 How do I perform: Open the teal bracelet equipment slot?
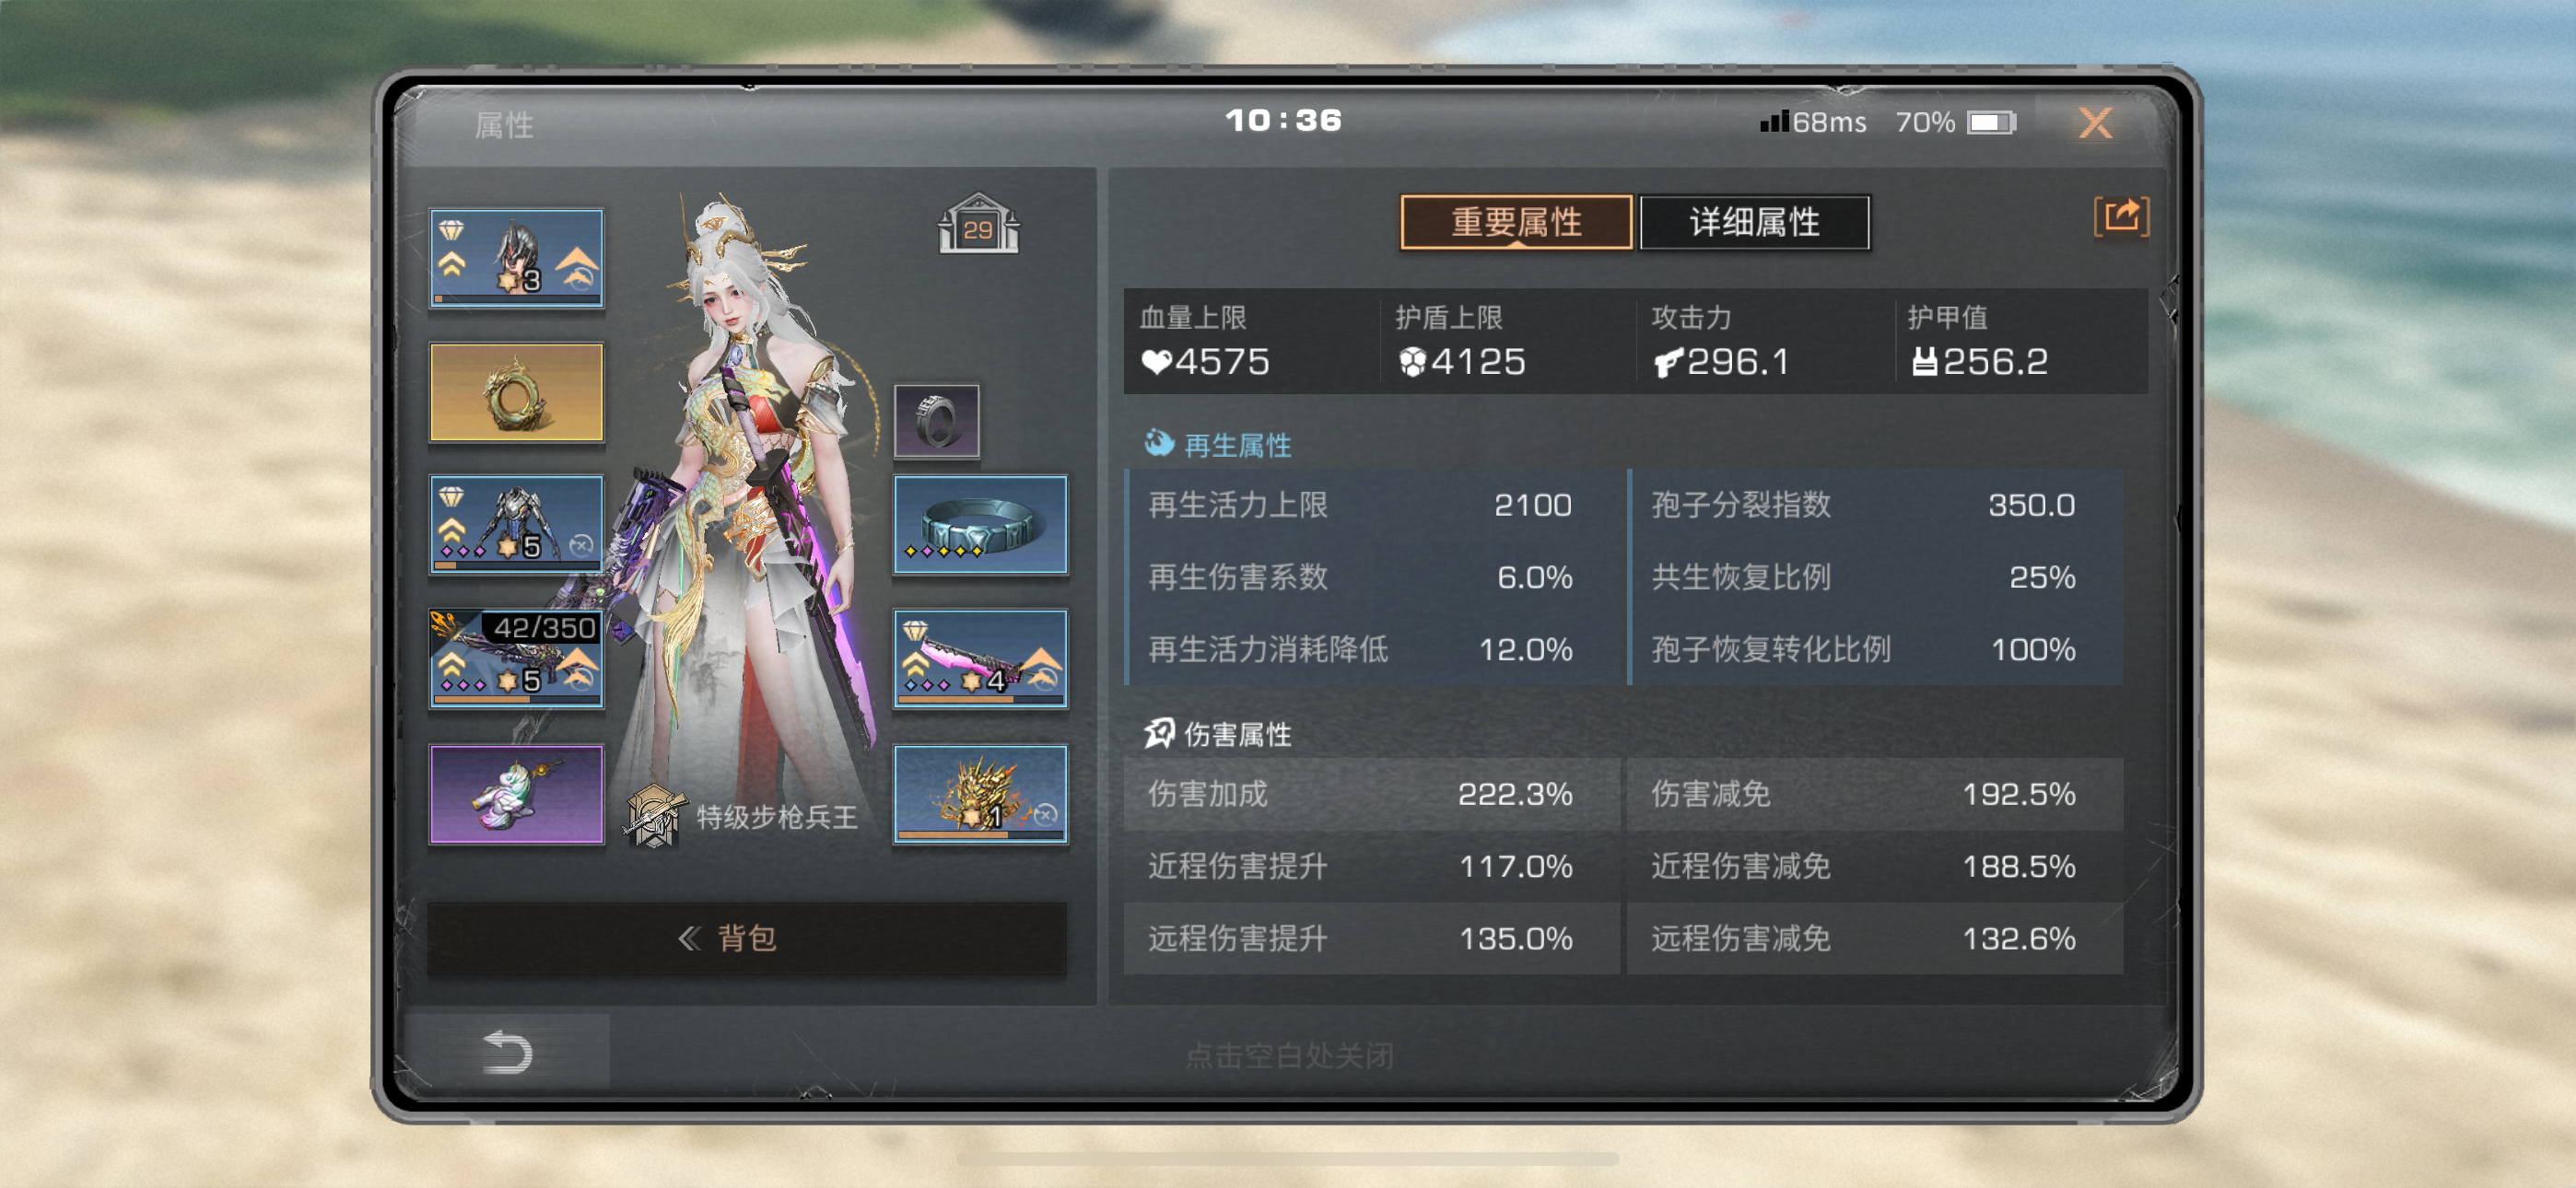tap(980, 525)
